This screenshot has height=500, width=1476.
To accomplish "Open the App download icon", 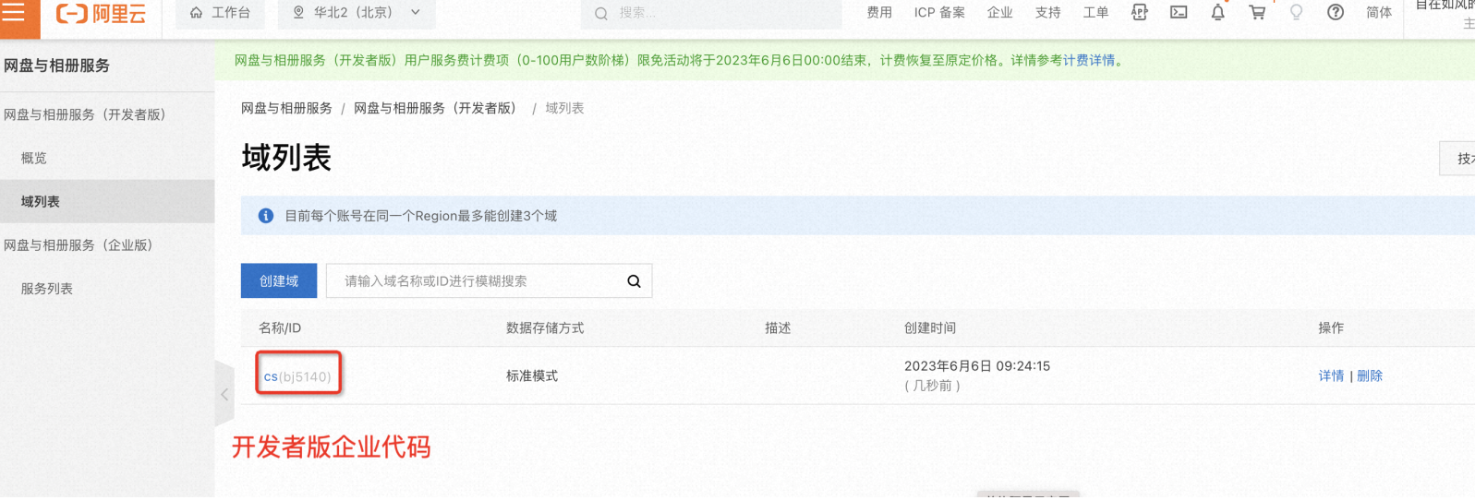I will click(1140, 12).
